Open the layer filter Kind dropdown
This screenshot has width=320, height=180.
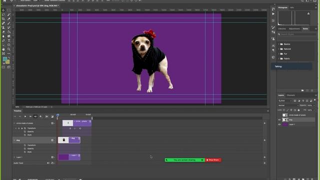[285, 101]
